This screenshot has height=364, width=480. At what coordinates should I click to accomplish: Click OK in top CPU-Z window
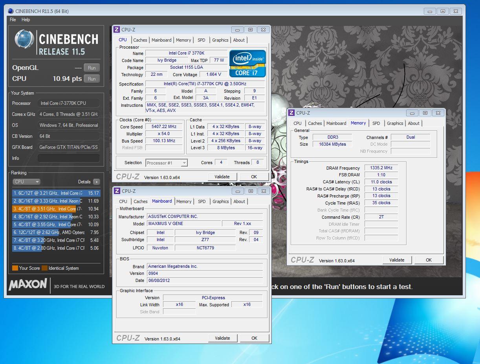[x=254, y=177]
